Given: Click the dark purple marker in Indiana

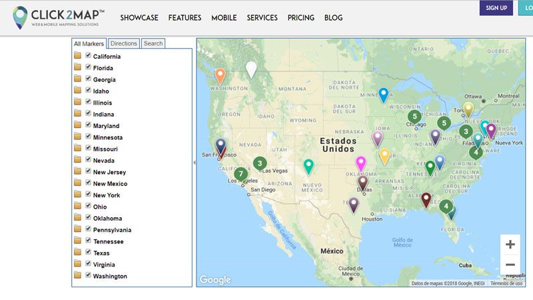Looking at the screenshot, I should [x=435, y=137].
